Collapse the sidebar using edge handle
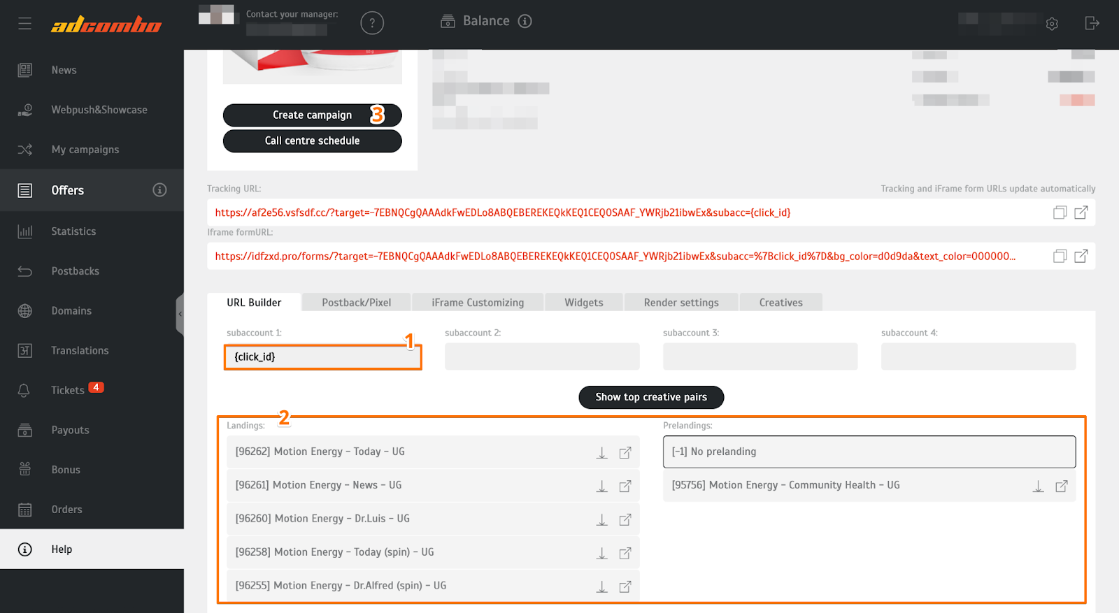 (180, 315)
